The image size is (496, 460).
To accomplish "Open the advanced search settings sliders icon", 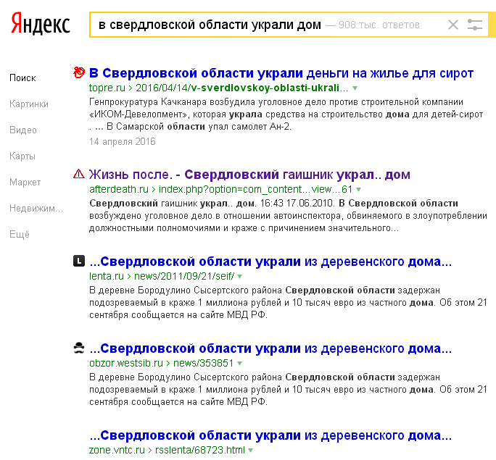I will [475, 25].
